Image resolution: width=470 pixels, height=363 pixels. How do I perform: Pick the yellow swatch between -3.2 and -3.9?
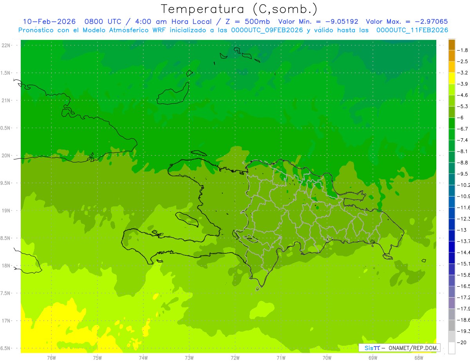(x=452, y=78)
